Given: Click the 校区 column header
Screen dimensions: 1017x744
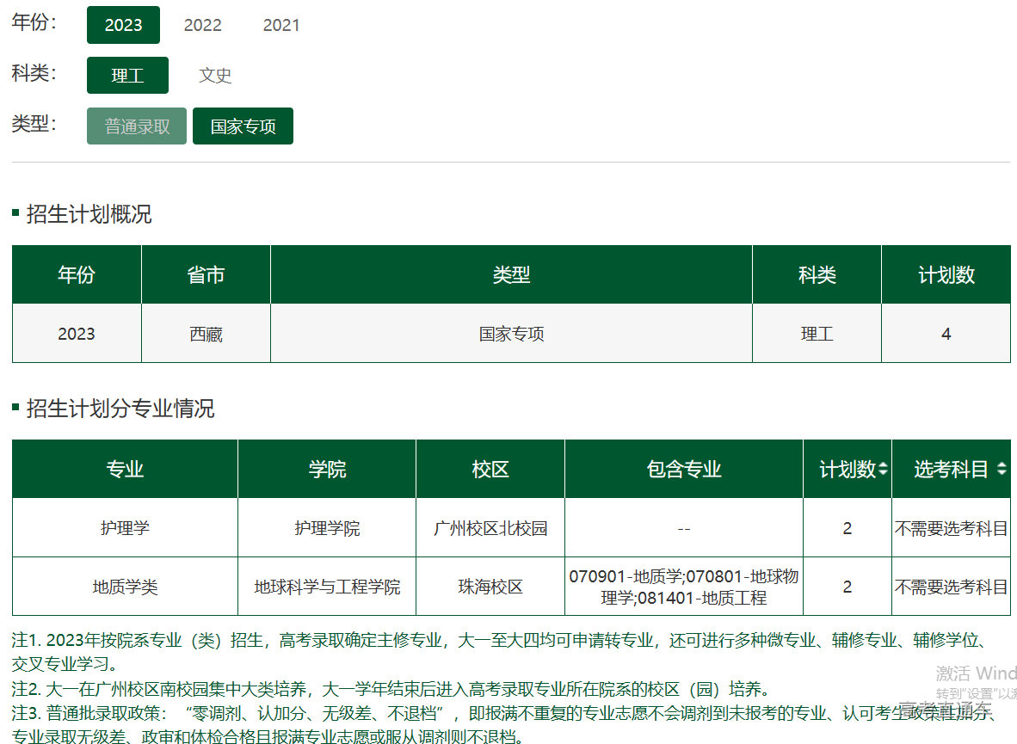Looking at the screenshot, I should coord(490,470).
